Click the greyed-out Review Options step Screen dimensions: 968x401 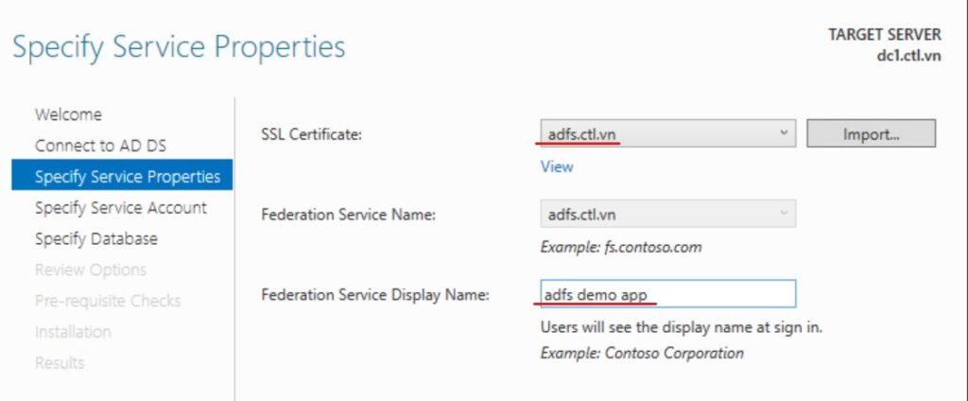click(x=91, y=270)
